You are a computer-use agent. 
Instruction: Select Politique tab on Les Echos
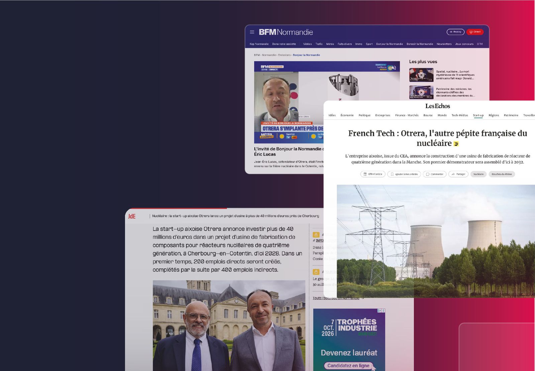[x=364, y=115]
